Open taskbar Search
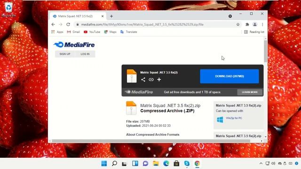The width and height of the screenshot is (301, 169). 114,163
